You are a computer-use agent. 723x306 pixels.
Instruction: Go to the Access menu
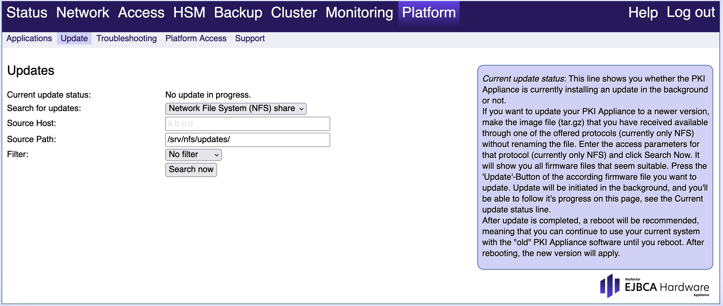coord(141,13)
